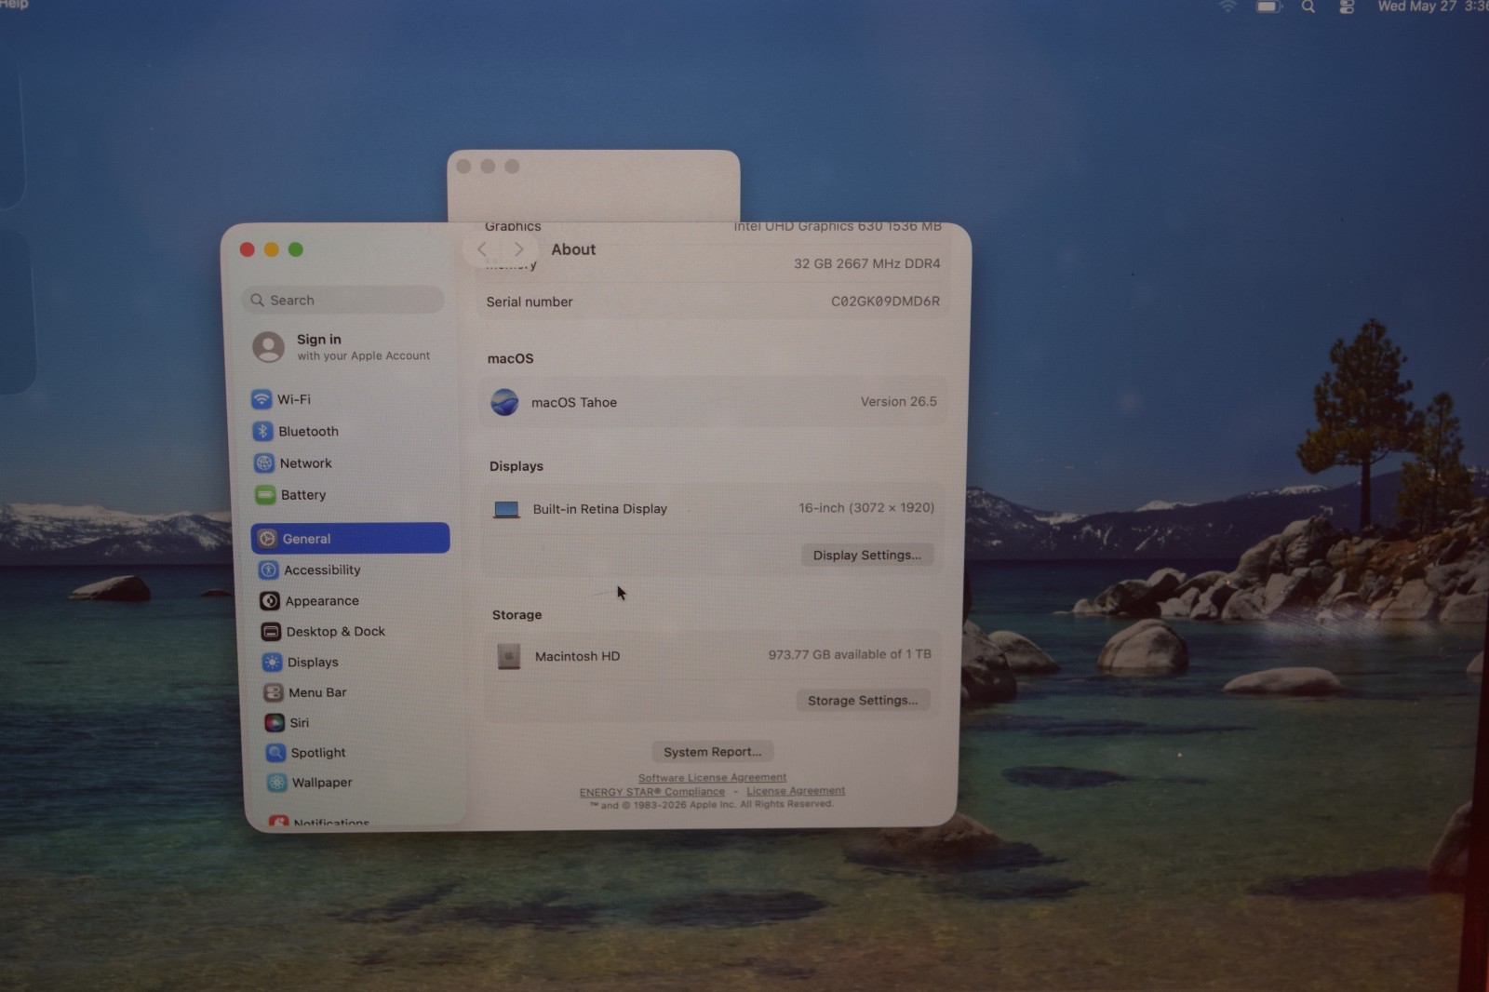
Task: Click 973.77 GB available of 1 TB
Action: tap(850, 654)
